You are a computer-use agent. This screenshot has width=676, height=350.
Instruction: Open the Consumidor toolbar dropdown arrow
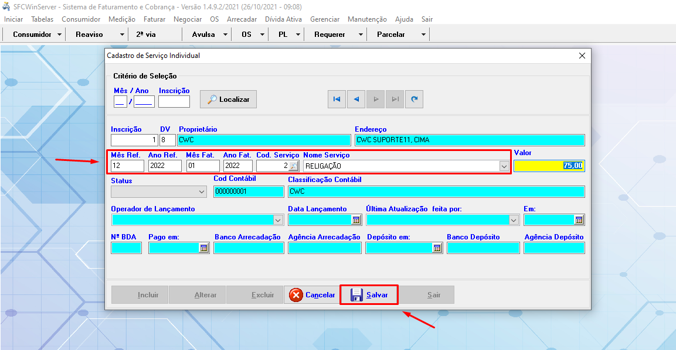[x=60, y=35]
